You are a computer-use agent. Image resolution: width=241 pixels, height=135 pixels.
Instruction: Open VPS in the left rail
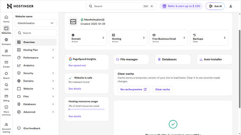(x=6, y=87)
